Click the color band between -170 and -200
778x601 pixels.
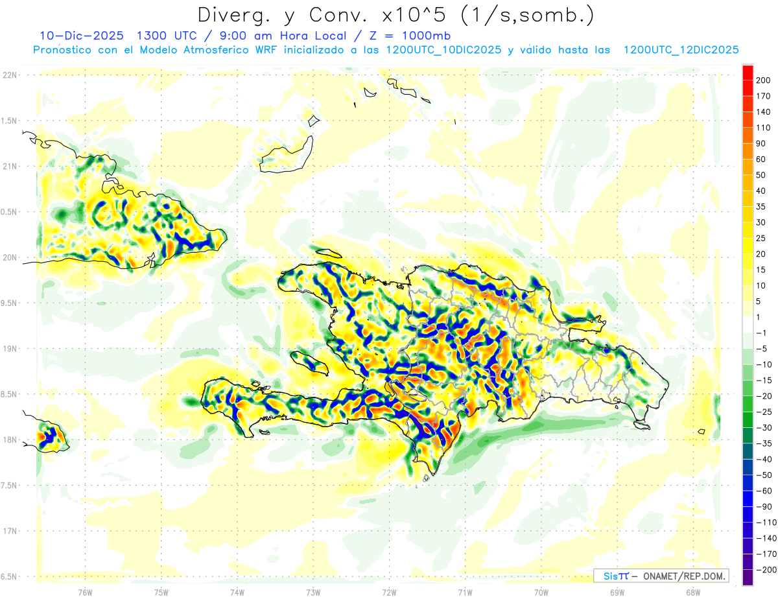748,562
